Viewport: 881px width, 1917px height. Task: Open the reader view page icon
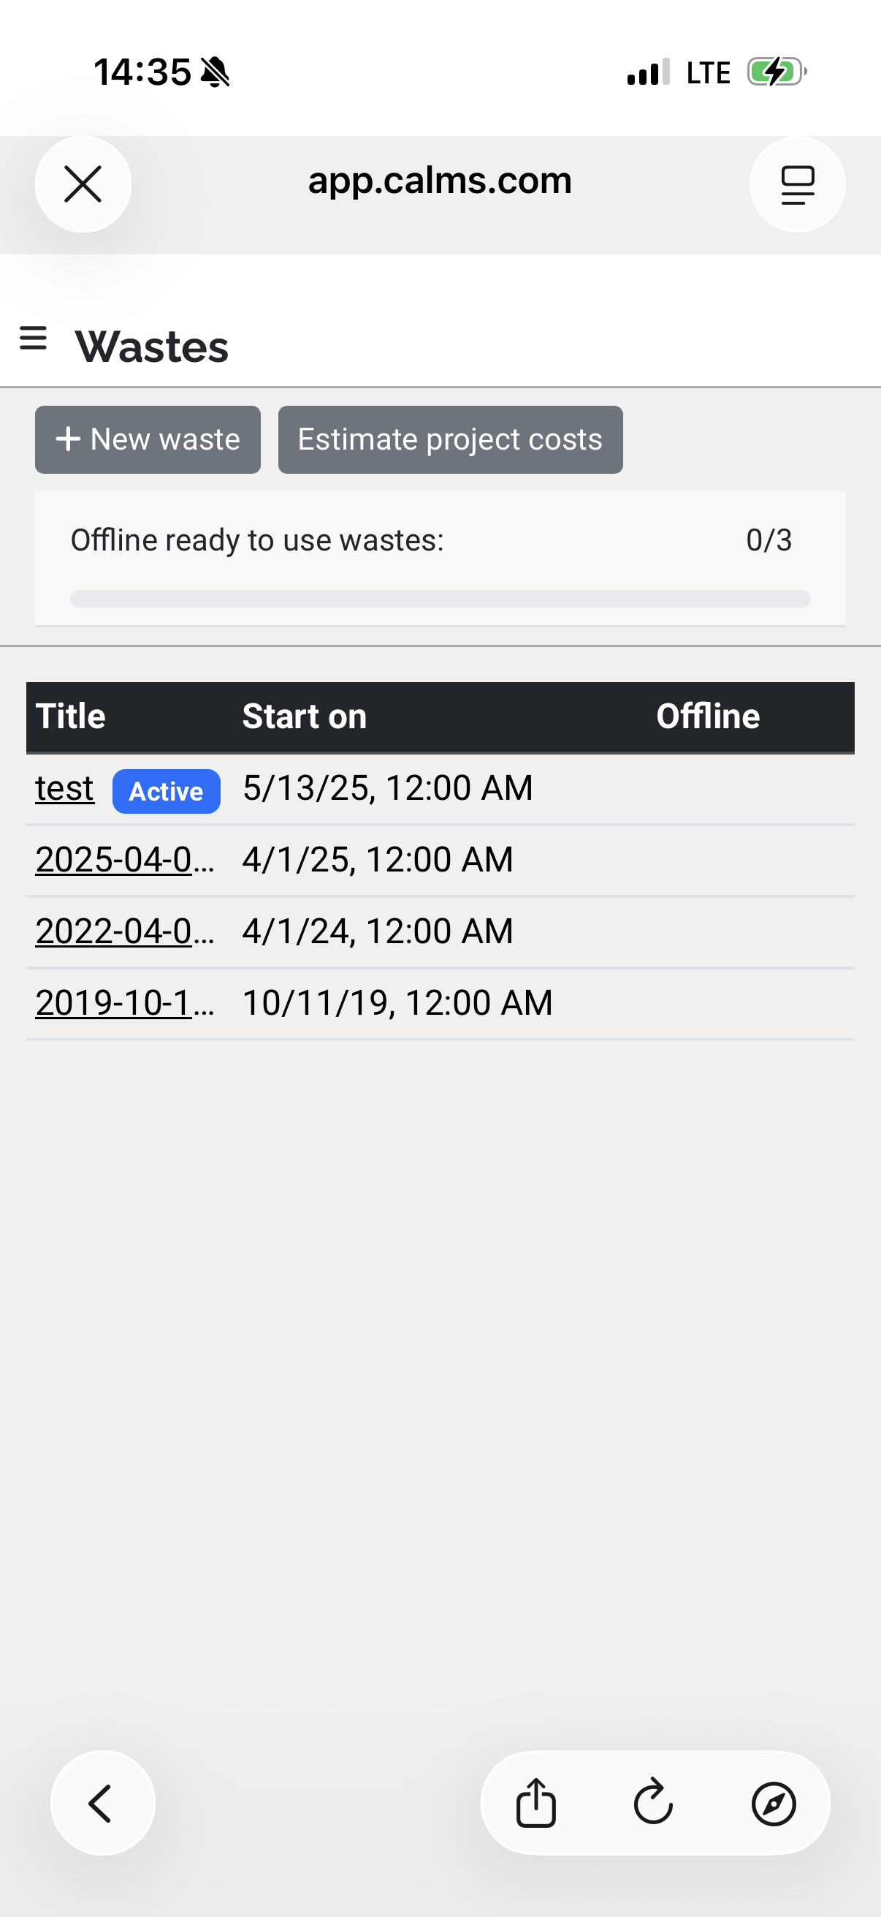pyautogui.click(x=797, y=184)
